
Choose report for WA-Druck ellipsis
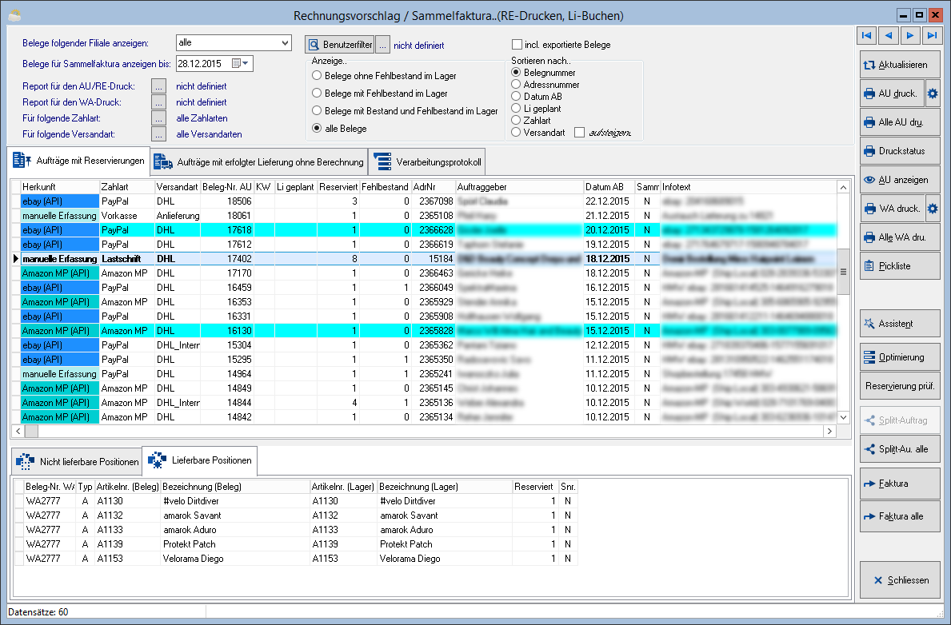pos(158,102)
